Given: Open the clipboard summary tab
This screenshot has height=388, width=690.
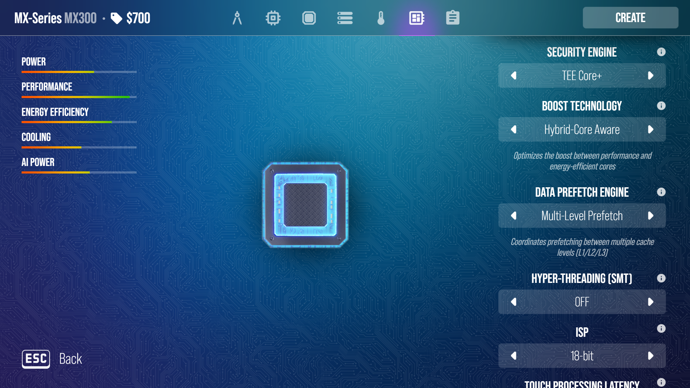Looking at the screenshot, I should tap(453, 18).
